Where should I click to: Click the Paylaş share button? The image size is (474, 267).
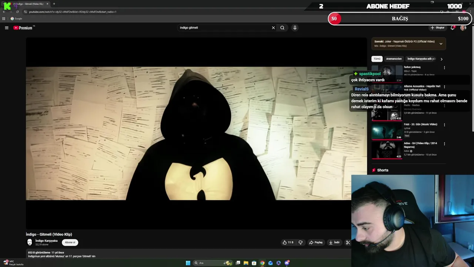(316, 243)
